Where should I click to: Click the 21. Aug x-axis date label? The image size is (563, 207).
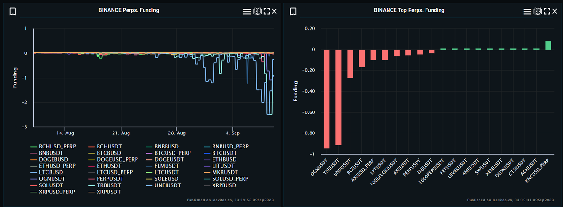[x=121, y=133]
